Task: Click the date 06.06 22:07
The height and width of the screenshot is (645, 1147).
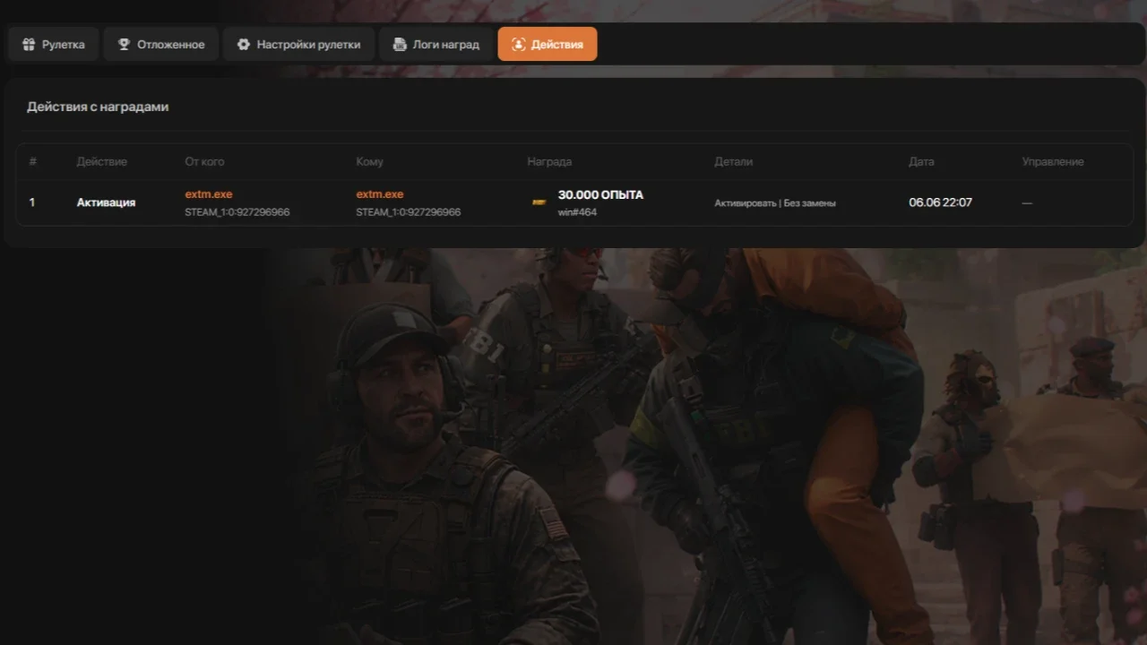Action: 941,202
